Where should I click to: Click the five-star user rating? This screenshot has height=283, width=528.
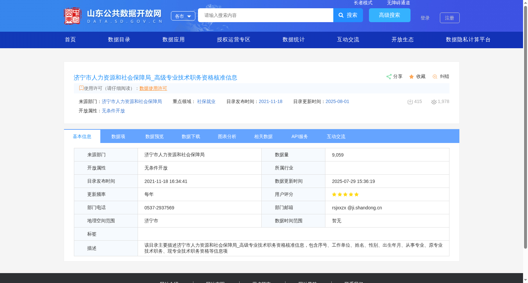(345, 195)
